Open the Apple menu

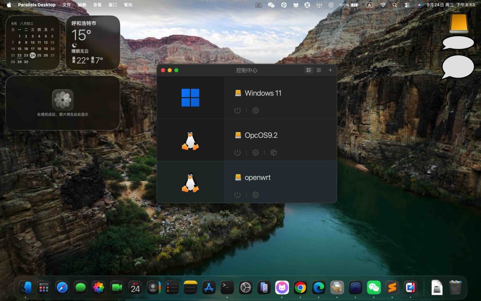click(x=8, y=5)
